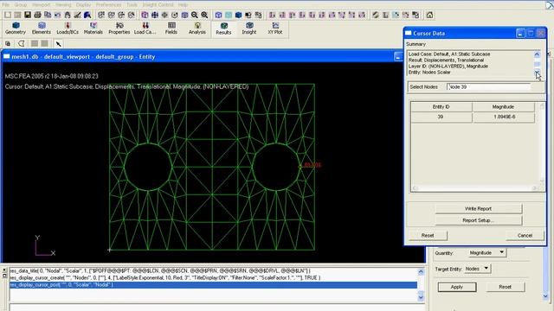Select Entity ID cell showing 39
Screen dimensions: 554x311
coord(441,117)
